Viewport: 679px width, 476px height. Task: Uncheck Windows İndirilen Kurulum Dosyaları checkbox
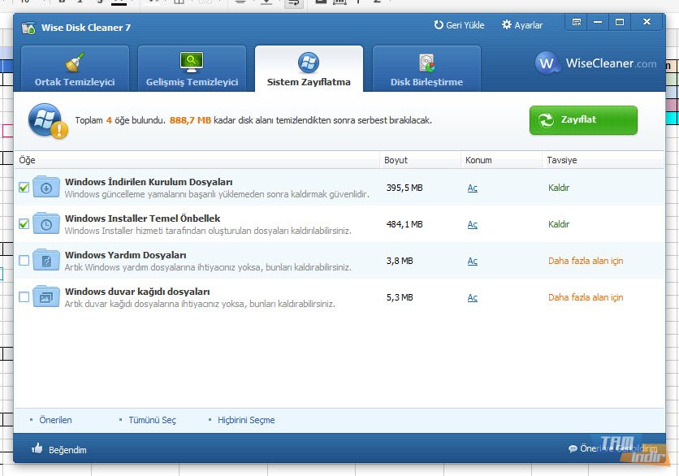click(24, 188)
